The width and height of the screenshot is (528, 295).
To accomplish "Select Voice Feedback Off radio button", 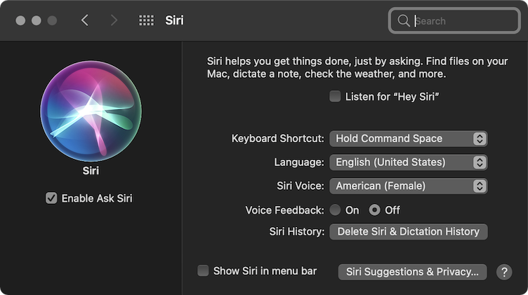I will point(374,210).
